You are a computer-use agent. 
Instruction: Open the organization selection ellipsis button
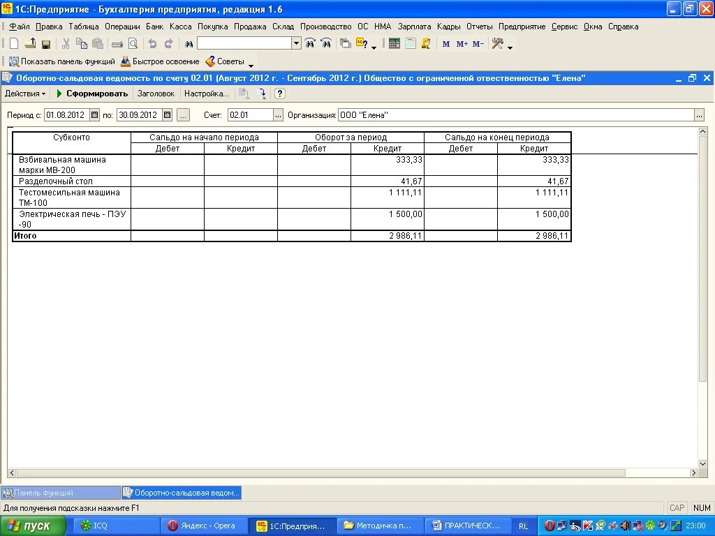pyautogui.click(x=700, y=115)
